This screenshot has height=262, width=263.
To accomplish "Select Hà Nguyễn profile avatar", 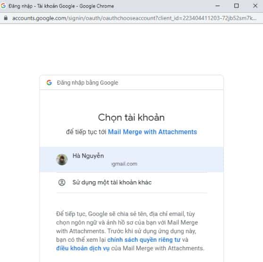I will 62,159.
